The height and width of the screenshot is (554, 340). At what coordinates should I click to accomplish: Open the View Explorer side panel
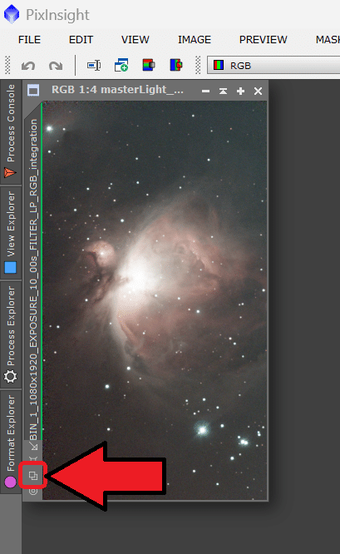[x=11, y=232]
